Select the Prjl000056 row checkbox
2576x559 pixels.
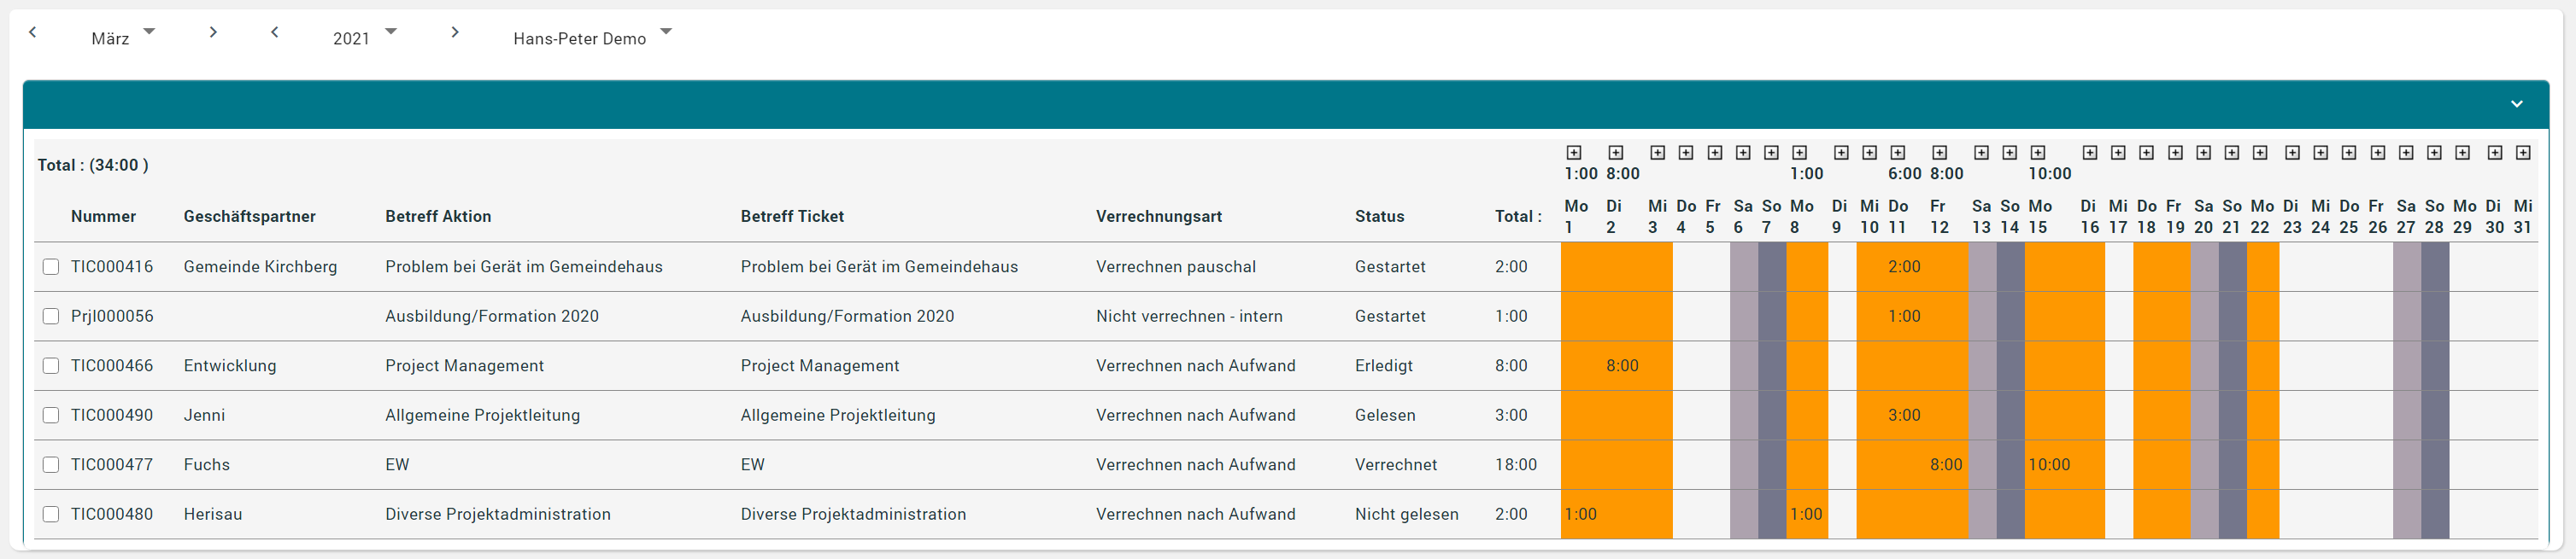tap(51, 317)
